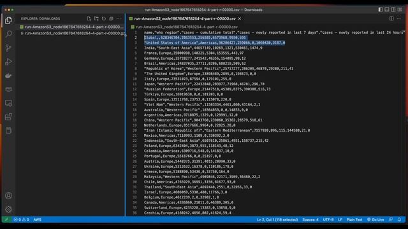Click the Ln 2, Col 1 status item
408x229 pixels.
tap(277, 219)
